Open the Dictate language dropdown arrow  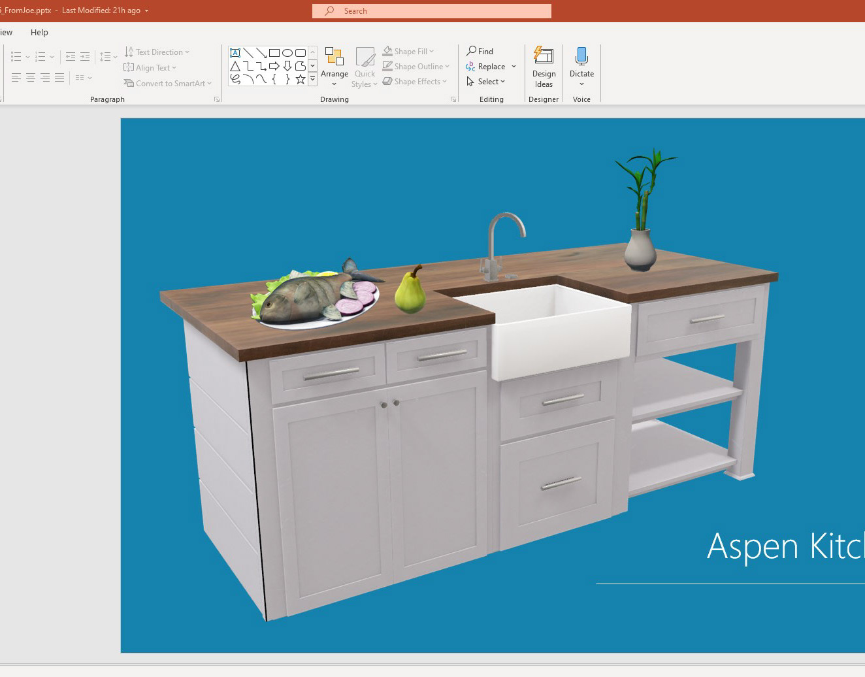pyautogui.click(x=581, y=84)
